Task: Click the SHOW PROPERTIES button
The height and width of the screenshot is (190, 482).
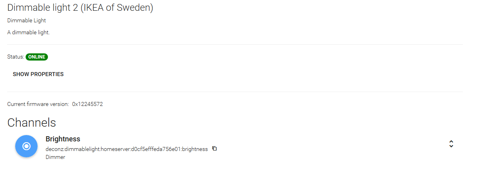Action: click(x=38, y=74)
